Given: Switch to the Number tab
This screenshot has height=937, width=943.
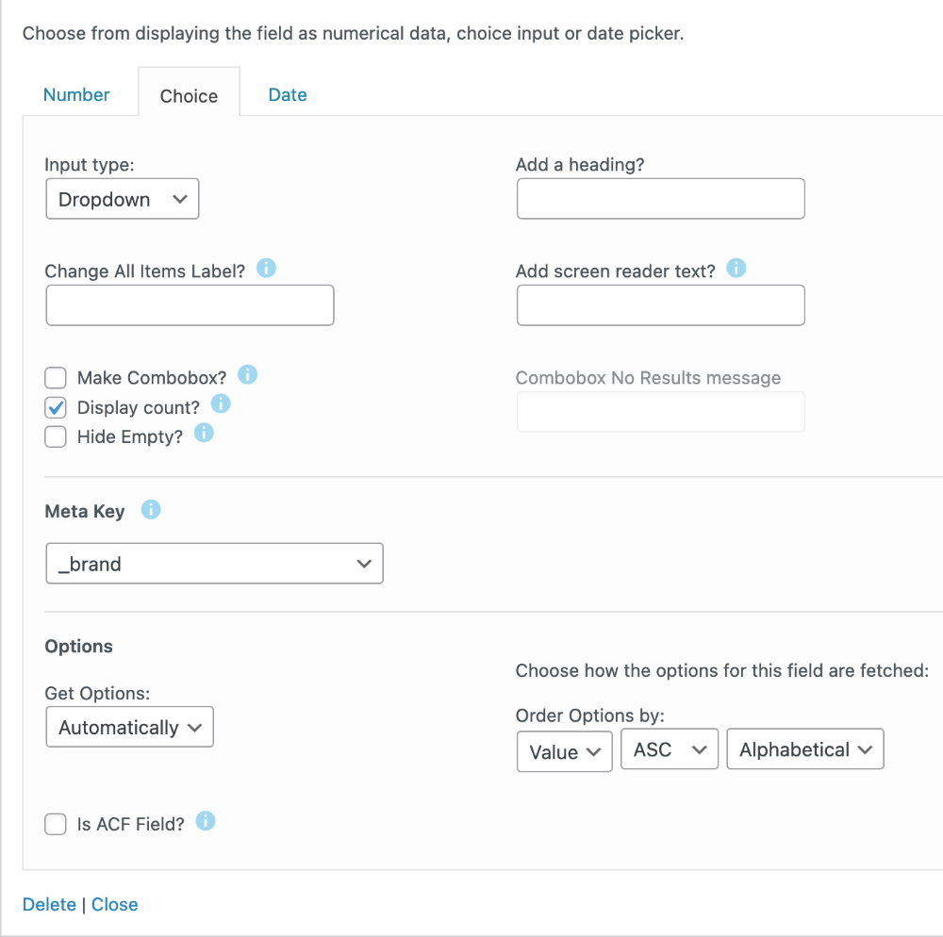Looking at the screenshot, I should [76, 94].
